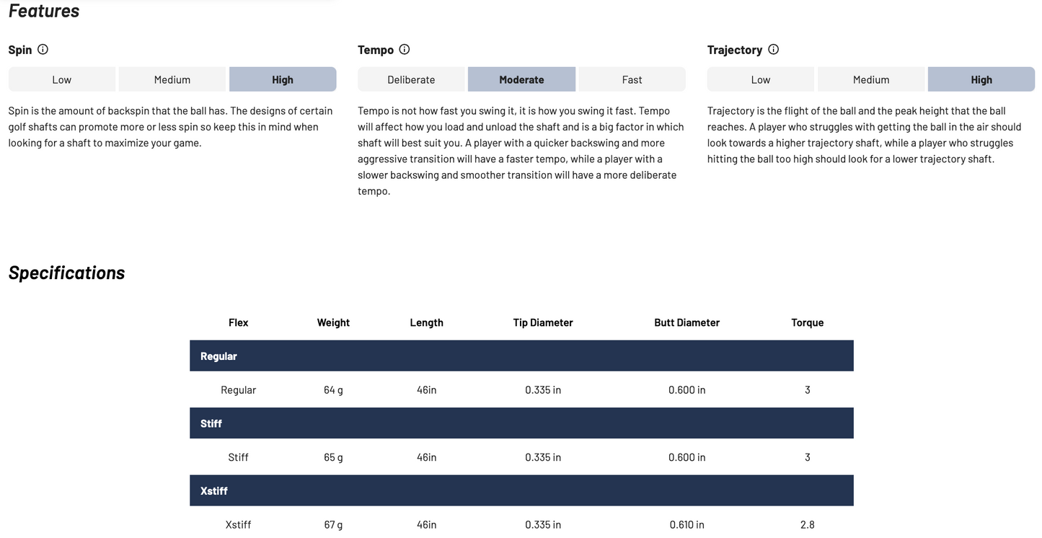This screenshot has width=1042, height=538.
Task: Collapse the Regular flex section header
Action: coord(521,356)
